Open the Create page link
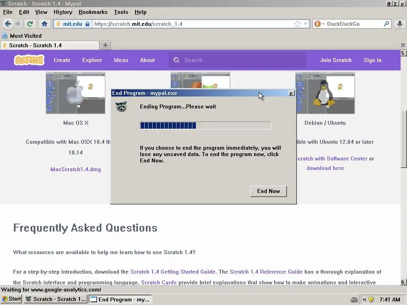The image size is (407, 305). (62, 60)
